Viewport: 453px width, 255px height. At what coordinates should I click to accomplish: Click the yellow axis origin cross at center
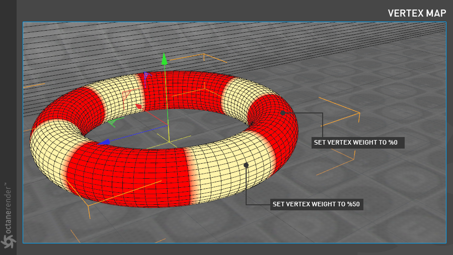click(x=169, y=142)
